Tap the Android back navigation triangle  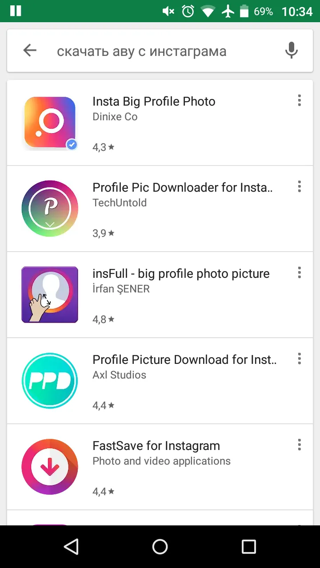(x=71, y=547)
